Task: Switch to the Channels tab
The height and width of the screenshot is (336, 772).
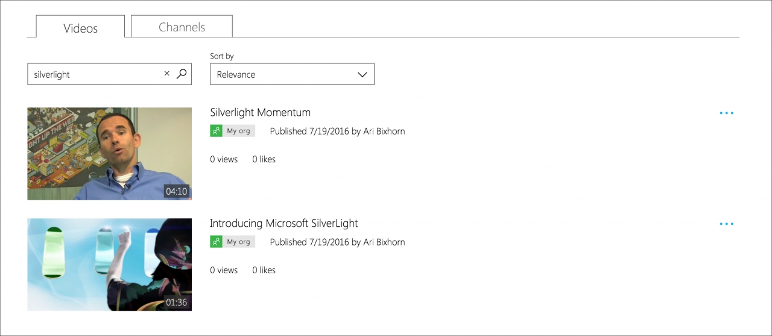Action: pos(182,27)
